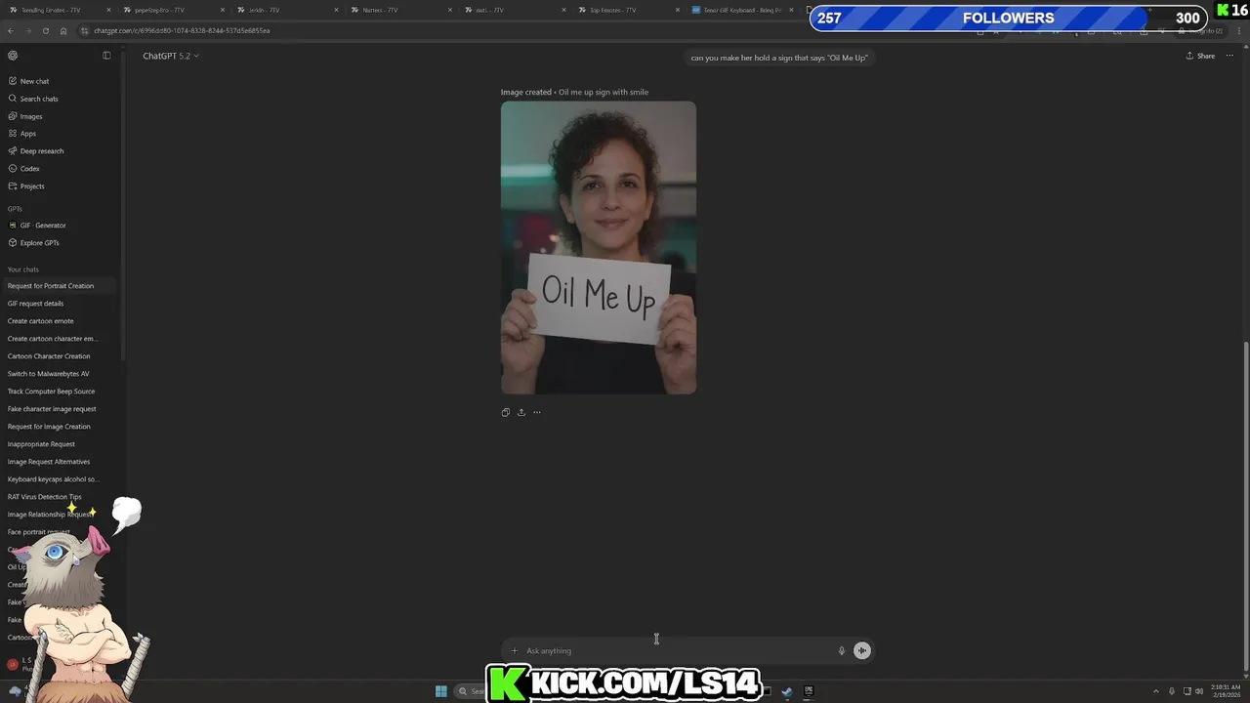The image size is (1250, 703).
Task: Expand the 'Your chats' section header
Action: coord(23,269)
